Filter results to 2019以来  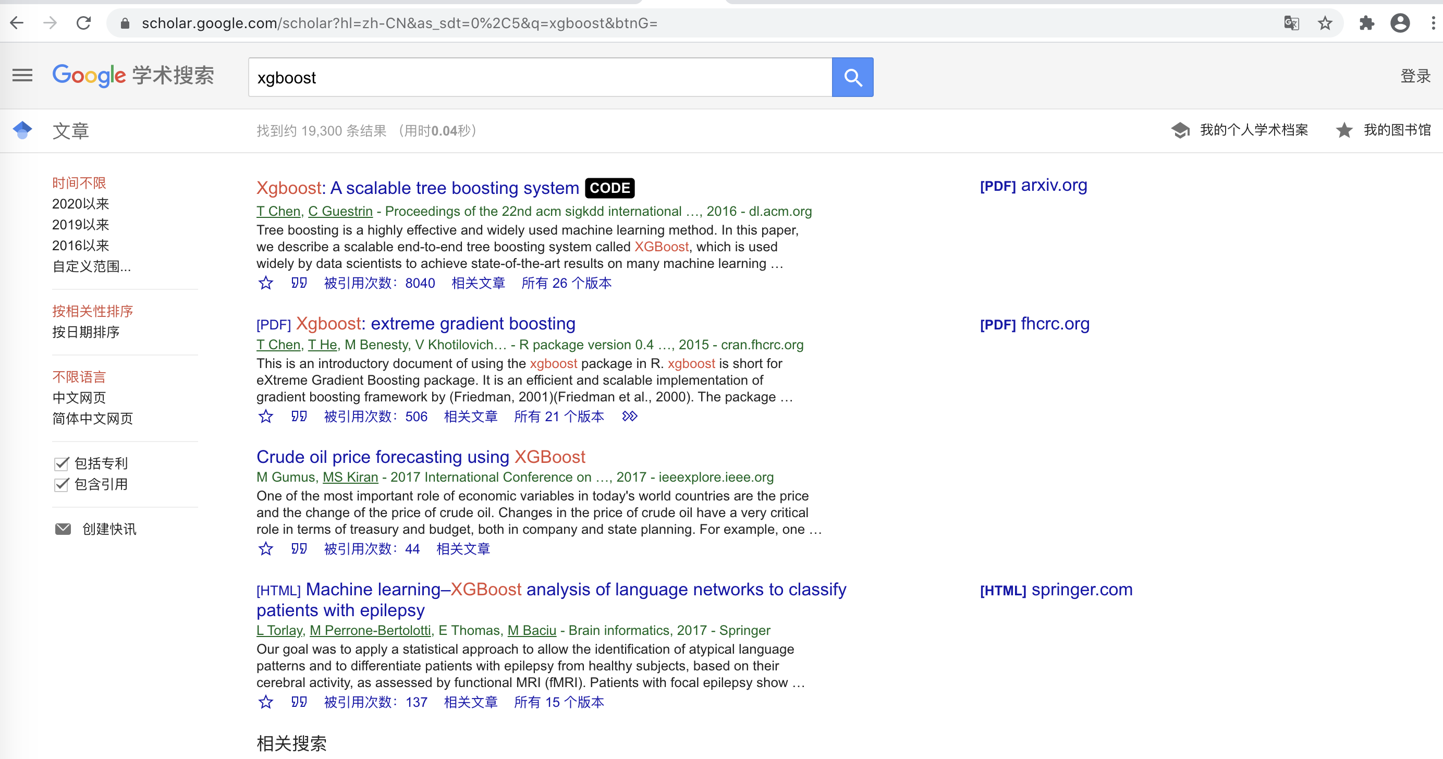[x=81, y=225]
